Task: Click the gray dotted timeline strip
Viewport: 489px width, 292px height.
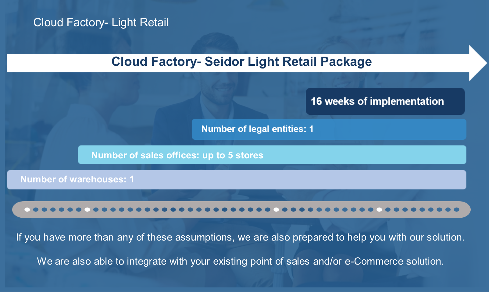Action: pos(241,209)
